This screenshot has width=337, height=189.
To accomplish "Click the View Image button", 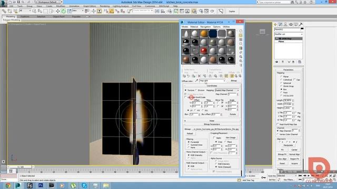I will [231, 138].
